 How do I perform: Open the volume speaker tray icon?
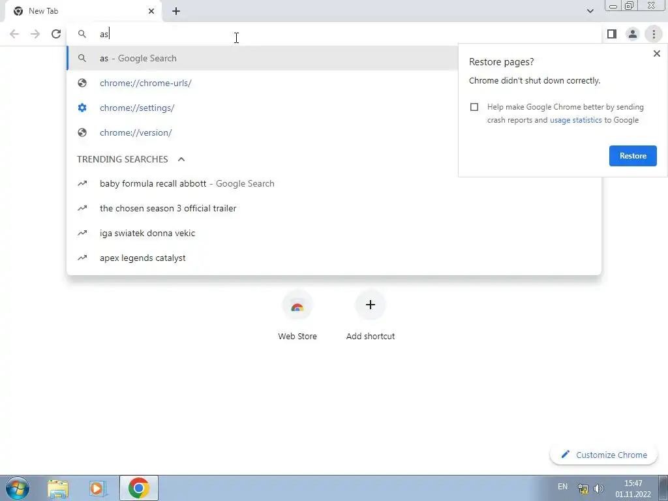tap(599, 489)
